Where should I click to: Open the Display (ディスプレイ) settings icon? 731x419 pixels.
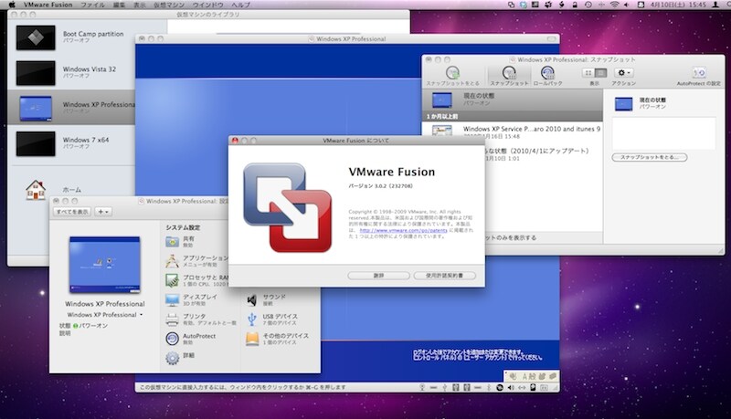point(172,299)
